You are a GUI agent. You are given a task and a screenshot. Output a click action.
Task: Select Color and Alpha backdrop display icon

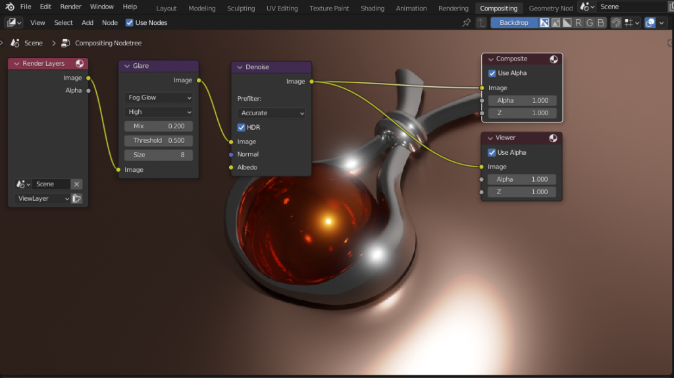click(544, 22)
